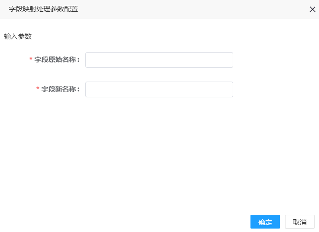Image resolution: width=319 pixels, height=232 pixels.
Task: Dismiss dialog via the X icon
Action: pos(312,9)
